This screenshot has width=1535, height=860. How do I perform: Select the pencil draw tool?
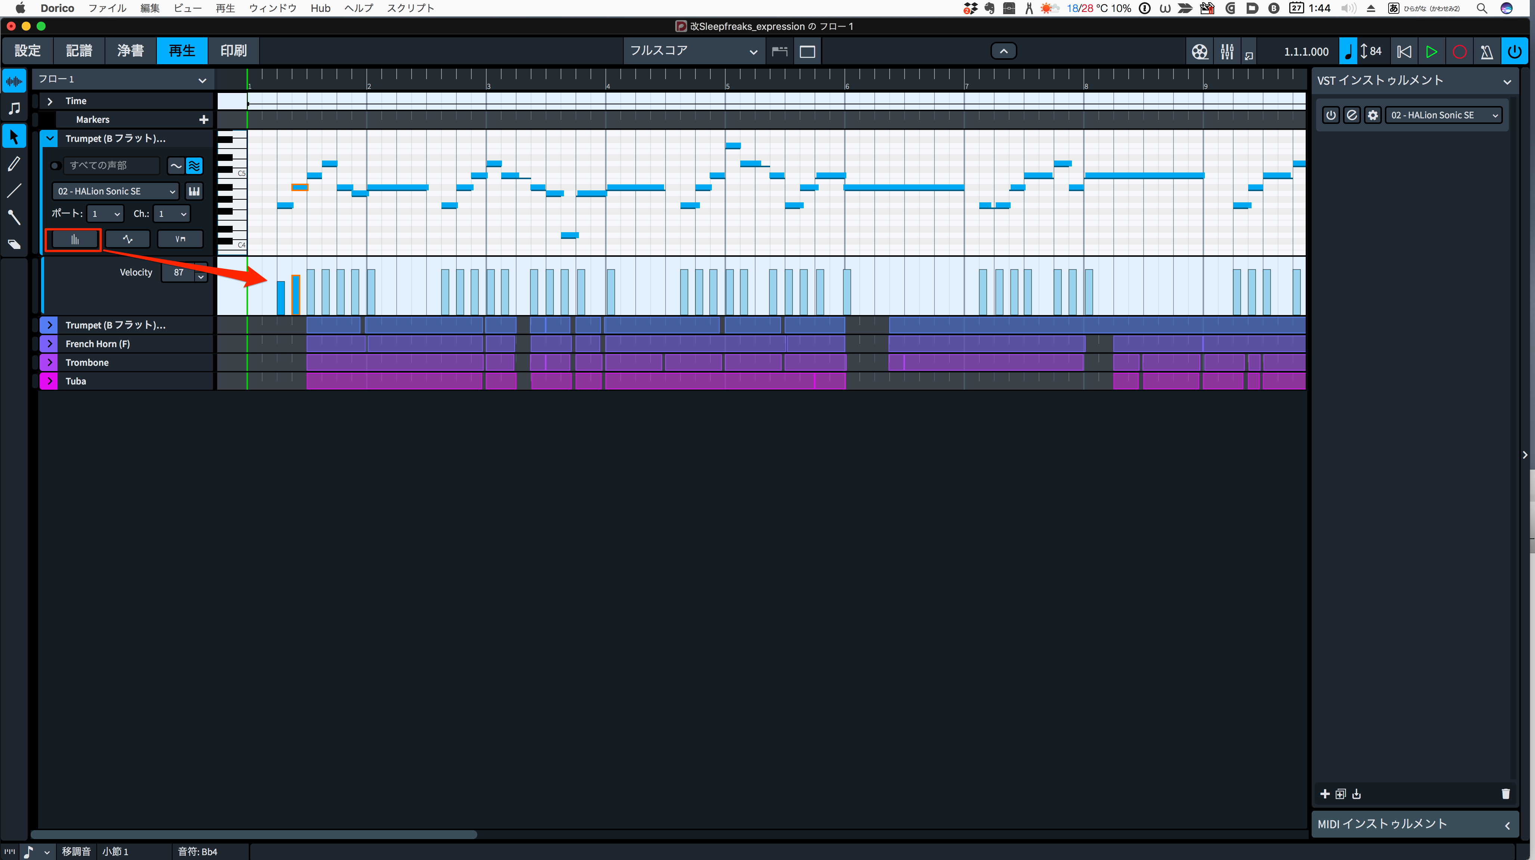pos(14,164)
